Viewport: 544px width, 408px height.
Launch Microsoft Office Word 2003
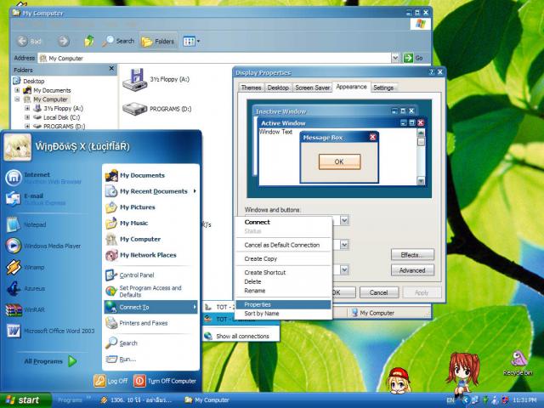51,331
